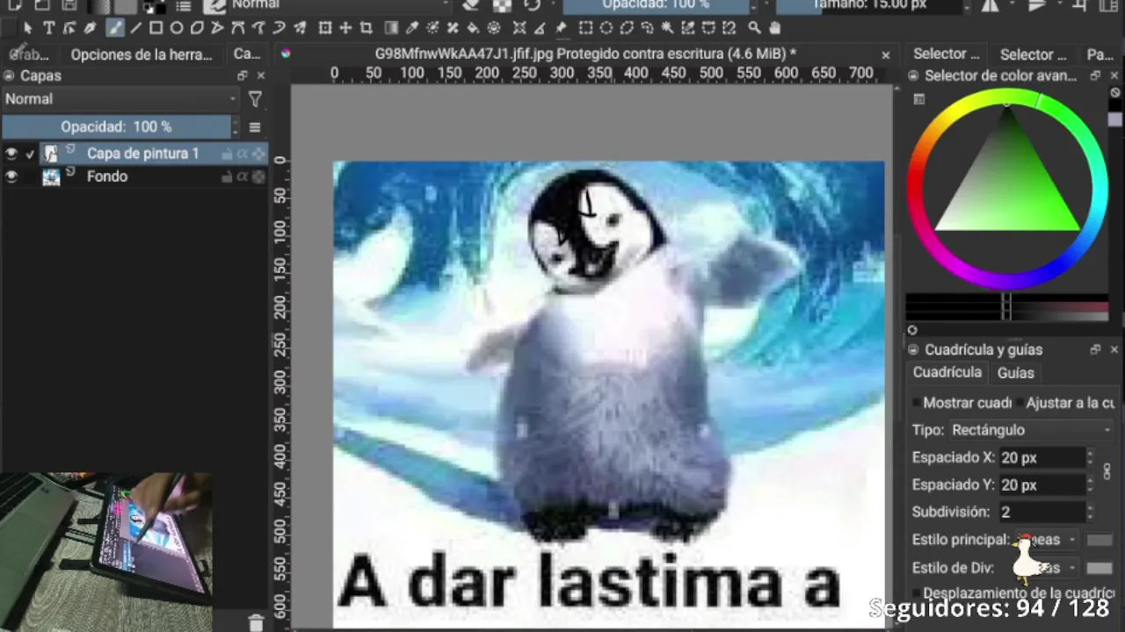Switch to the Cuadrícula tab
The width and height of the screenshot is (1125, 632).
[x=947, y=372]
